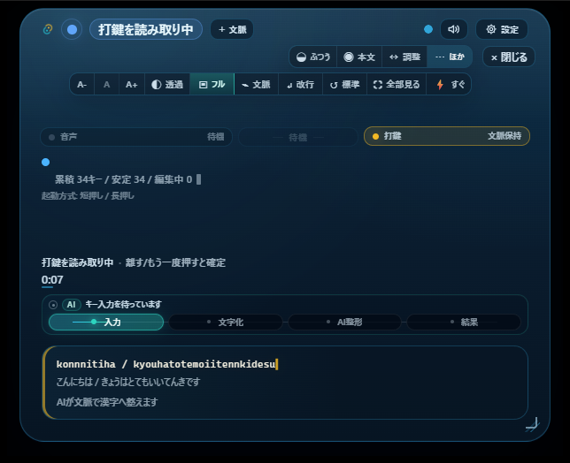The image size is (570, 463).
Task: Click the 0:07 timer
Action: (52, 280)
